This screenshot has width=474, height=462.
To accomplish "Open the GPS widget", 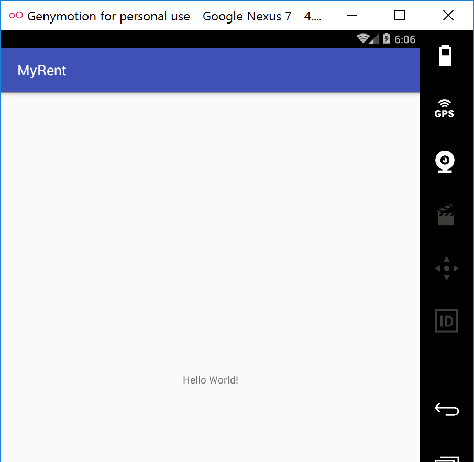I will pos(445,108).
